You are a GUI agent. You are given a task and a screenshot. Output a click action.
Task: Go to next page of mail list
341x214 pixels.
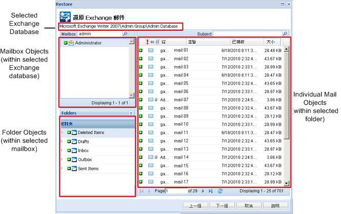tap(204, 191)
